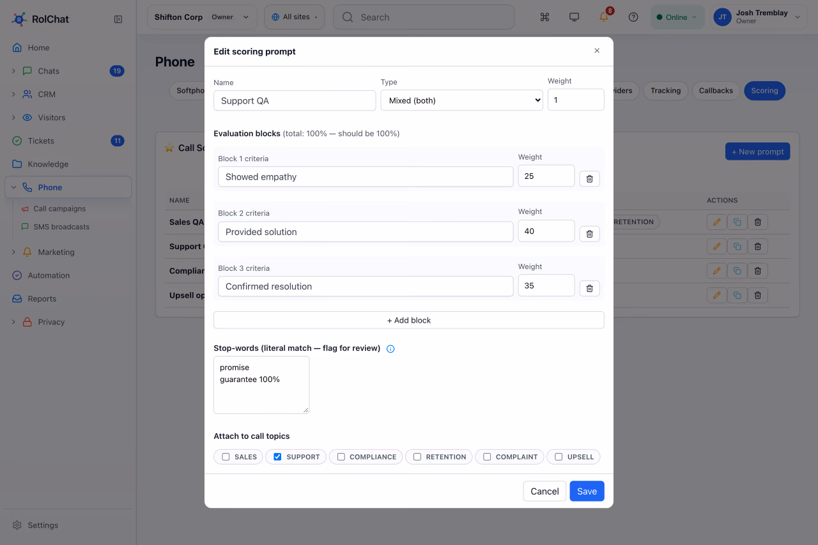Image resolution: width=818 pixels, height=545 pixels.
Task: Click the Save button
Action: 587,491
